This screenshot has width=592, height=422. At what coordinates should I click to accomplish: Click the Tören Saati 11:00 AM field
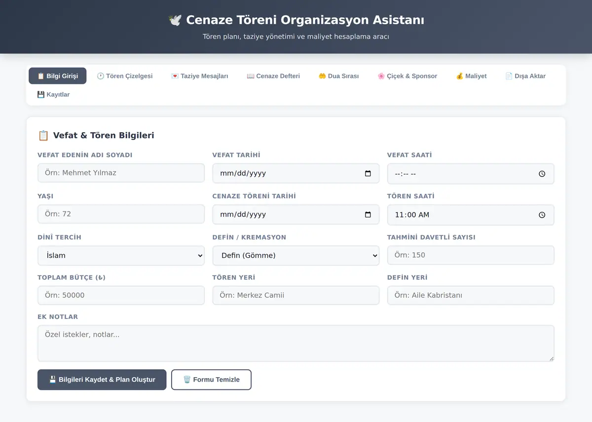(471, 214)
